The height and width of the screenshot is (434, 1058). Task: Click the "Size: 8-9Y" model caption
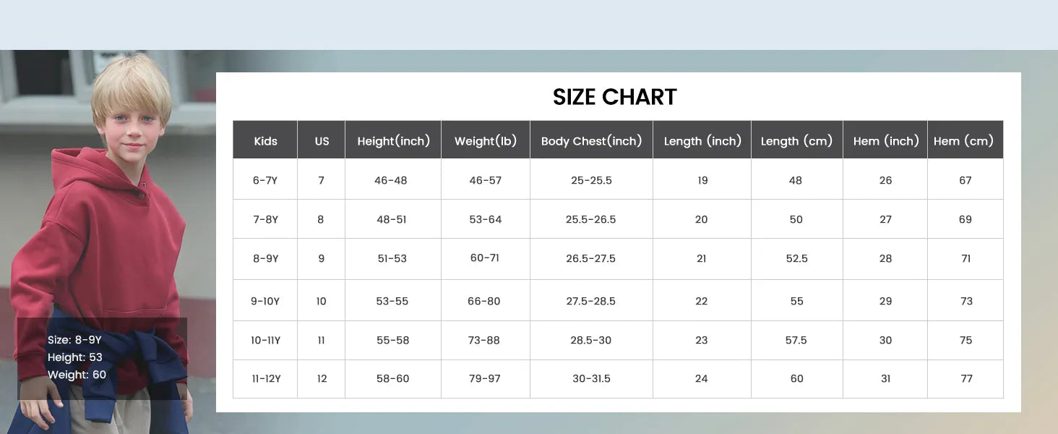74,340
